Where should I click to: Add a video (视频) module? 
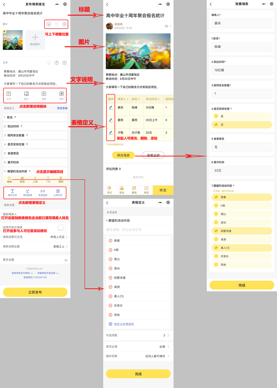click(x=44, y=96)
